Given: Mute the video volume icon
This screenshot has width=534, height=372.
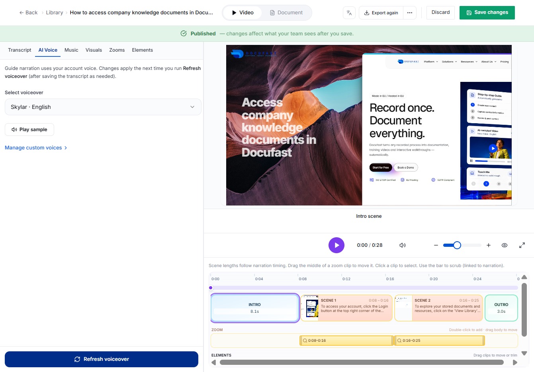Looking at the screenshot, I should (403, 245).
